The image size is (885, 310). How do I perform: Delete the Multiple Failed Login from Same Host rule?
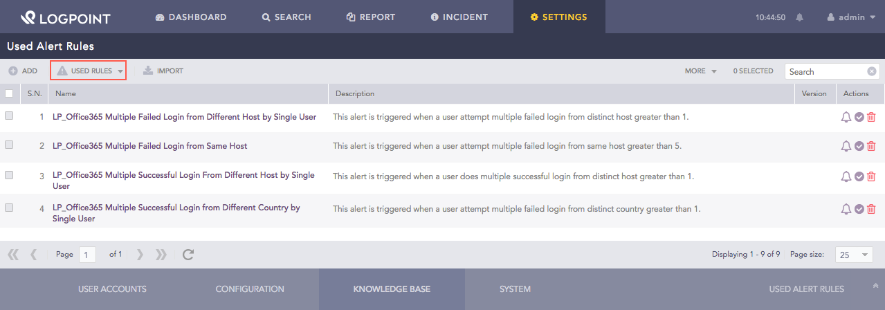click(871, 146)
